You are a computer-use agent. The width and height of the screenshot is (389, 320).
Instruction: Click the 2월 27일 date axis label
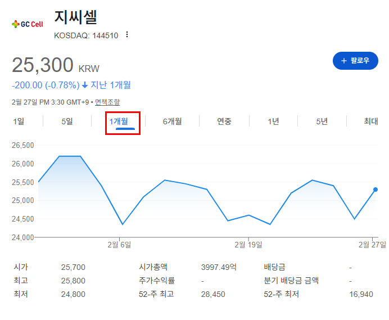[372, 245]
